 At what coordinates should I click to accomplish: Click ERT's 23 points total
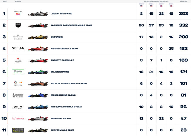point(184,130)
